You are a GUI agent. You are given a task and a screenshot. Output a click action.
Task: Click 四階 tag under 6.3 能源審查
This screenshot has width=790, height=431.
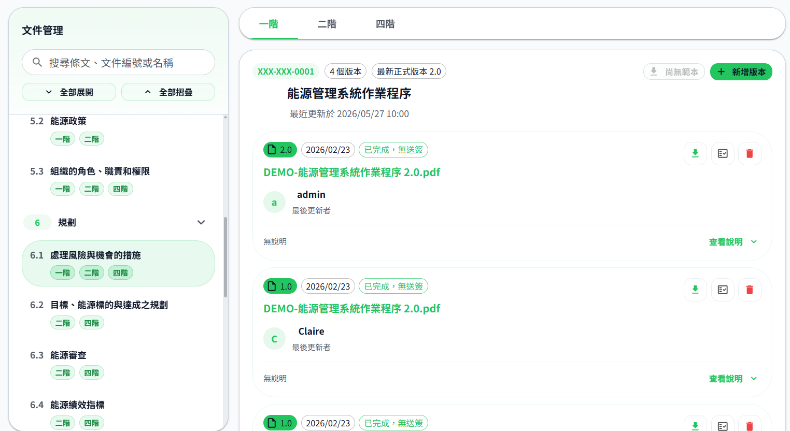92,372
